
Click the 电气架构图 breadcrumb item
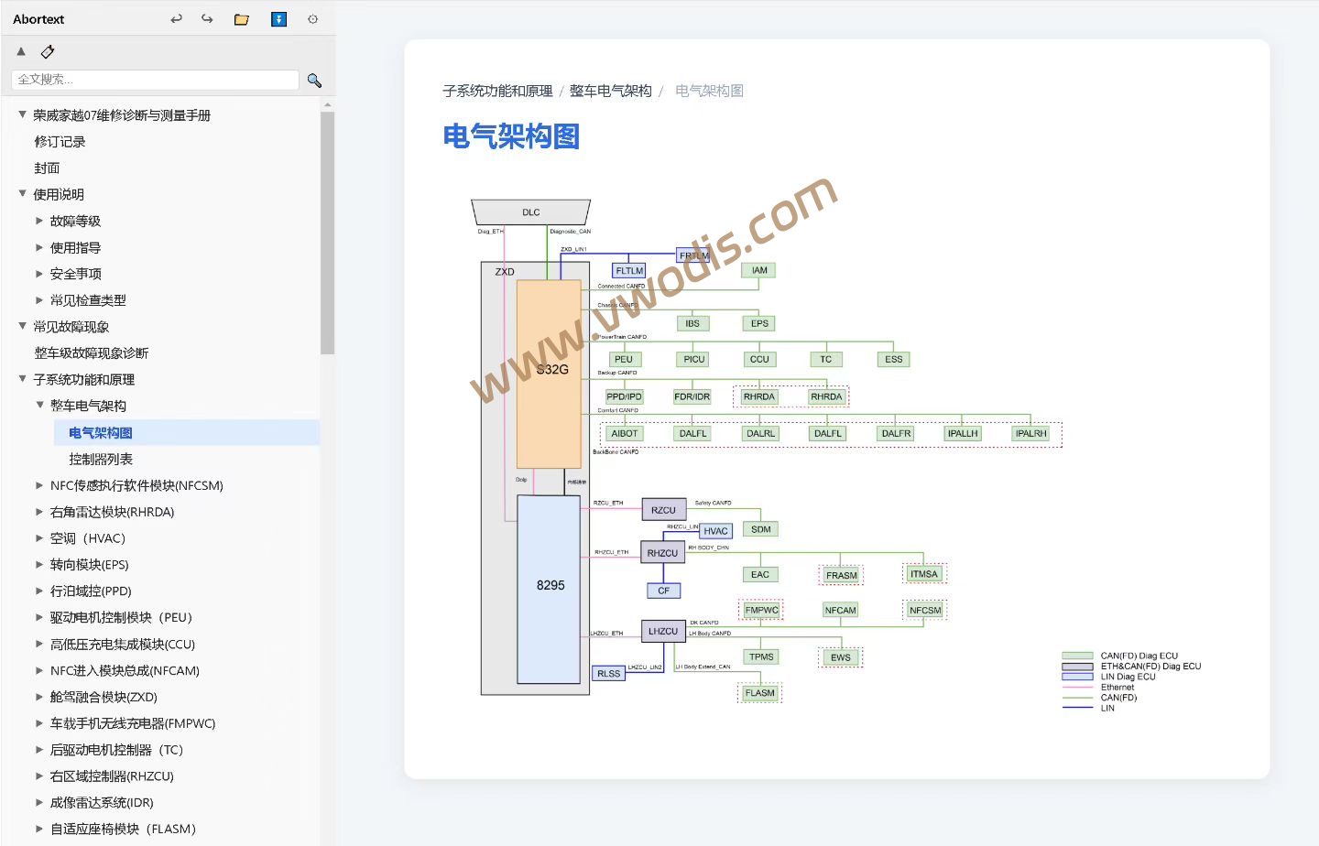pos(709,91)
